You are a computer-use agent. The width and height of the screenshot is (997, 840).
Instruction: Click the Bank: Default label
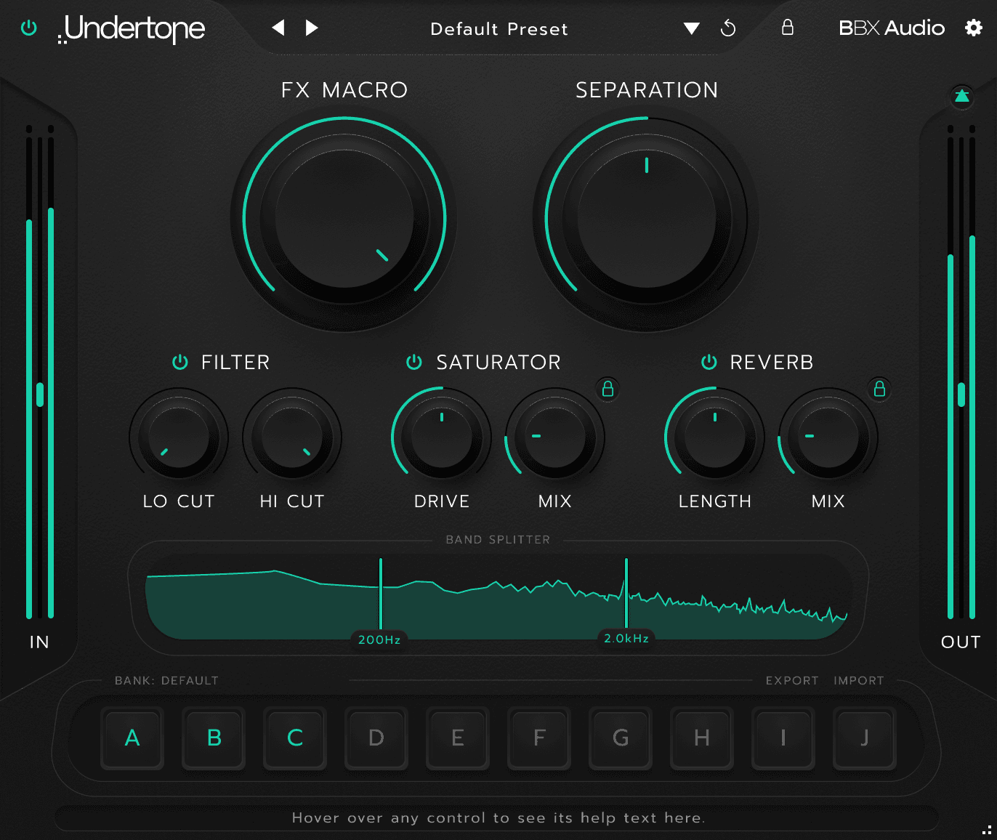(x=166, y=680)
